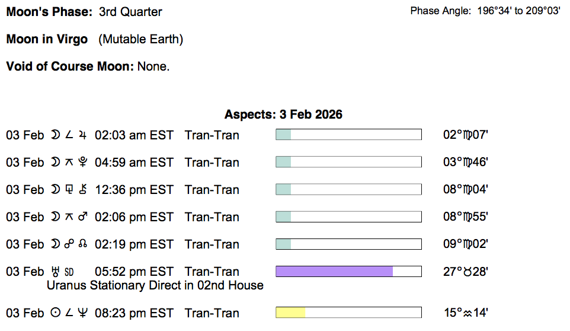Image resolution: width=570 pixels, height=331 pixels.
Task: Click the Neptune glyph in the 08:23 pm aspect
Action: click(x=83, y=313)
